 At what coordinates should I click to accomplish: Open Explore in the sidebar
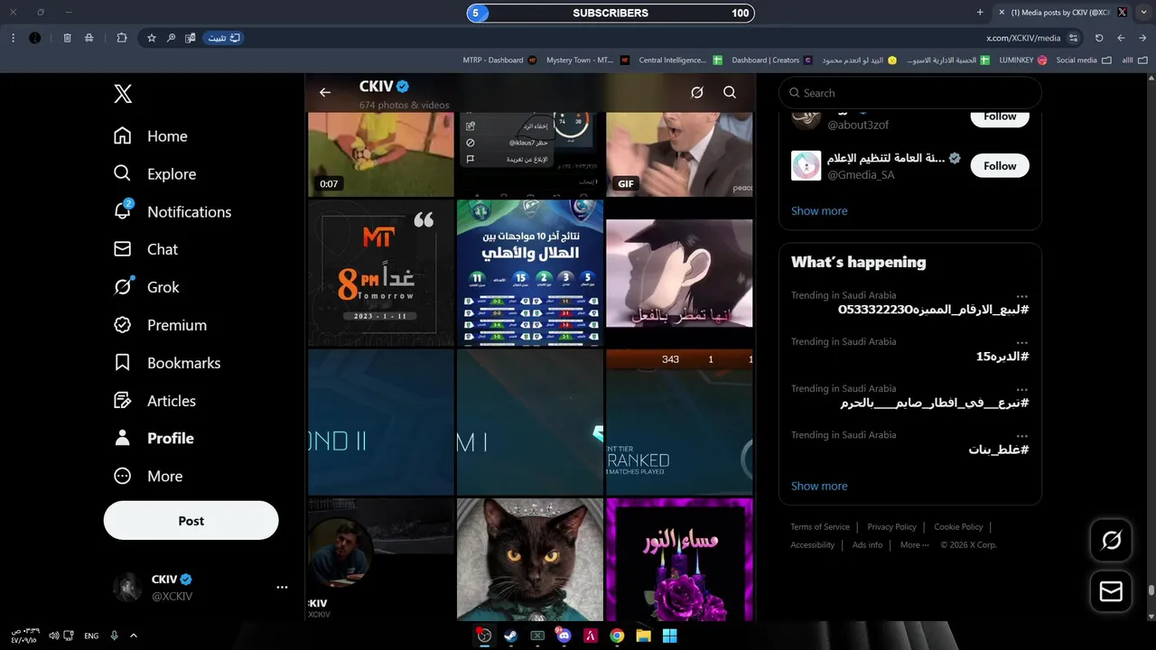point(154,174)
